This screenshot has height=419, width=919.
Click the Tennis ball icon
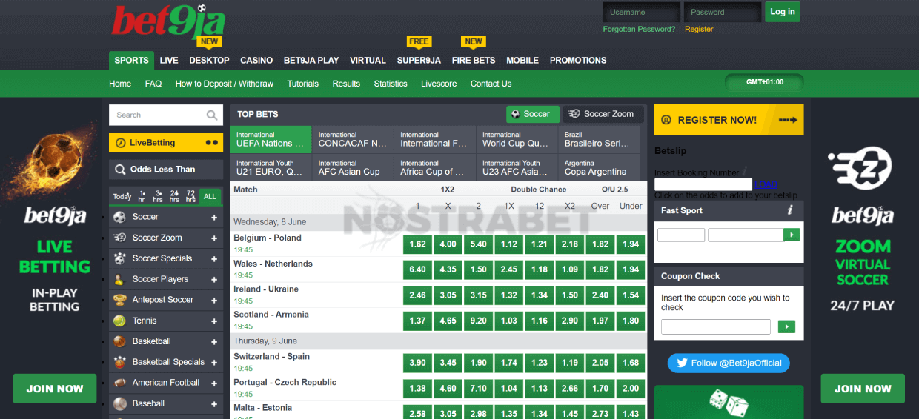119,321
